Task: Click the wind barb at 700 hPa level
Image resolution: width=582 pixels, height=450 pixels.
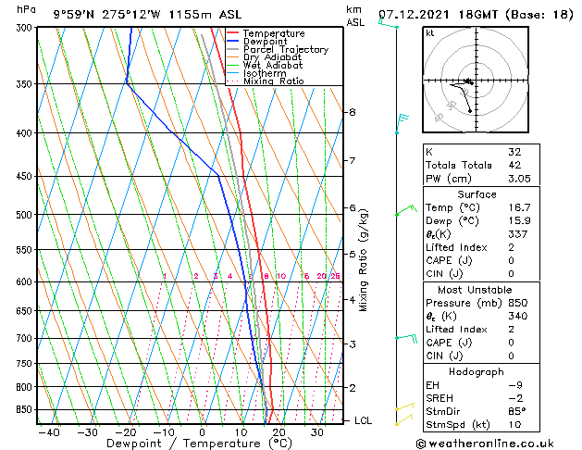Action: [x=406, y=338]
